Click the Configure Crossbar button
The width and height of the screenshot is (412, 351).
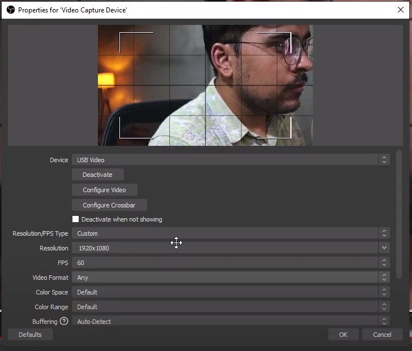click(x=109, y=205)
